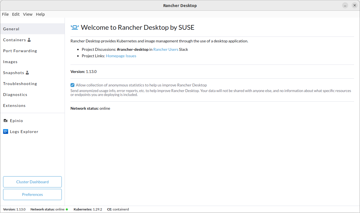The image size is (360, 213).
Task: Open the Port Forwarding section
Action: point(32,51)
